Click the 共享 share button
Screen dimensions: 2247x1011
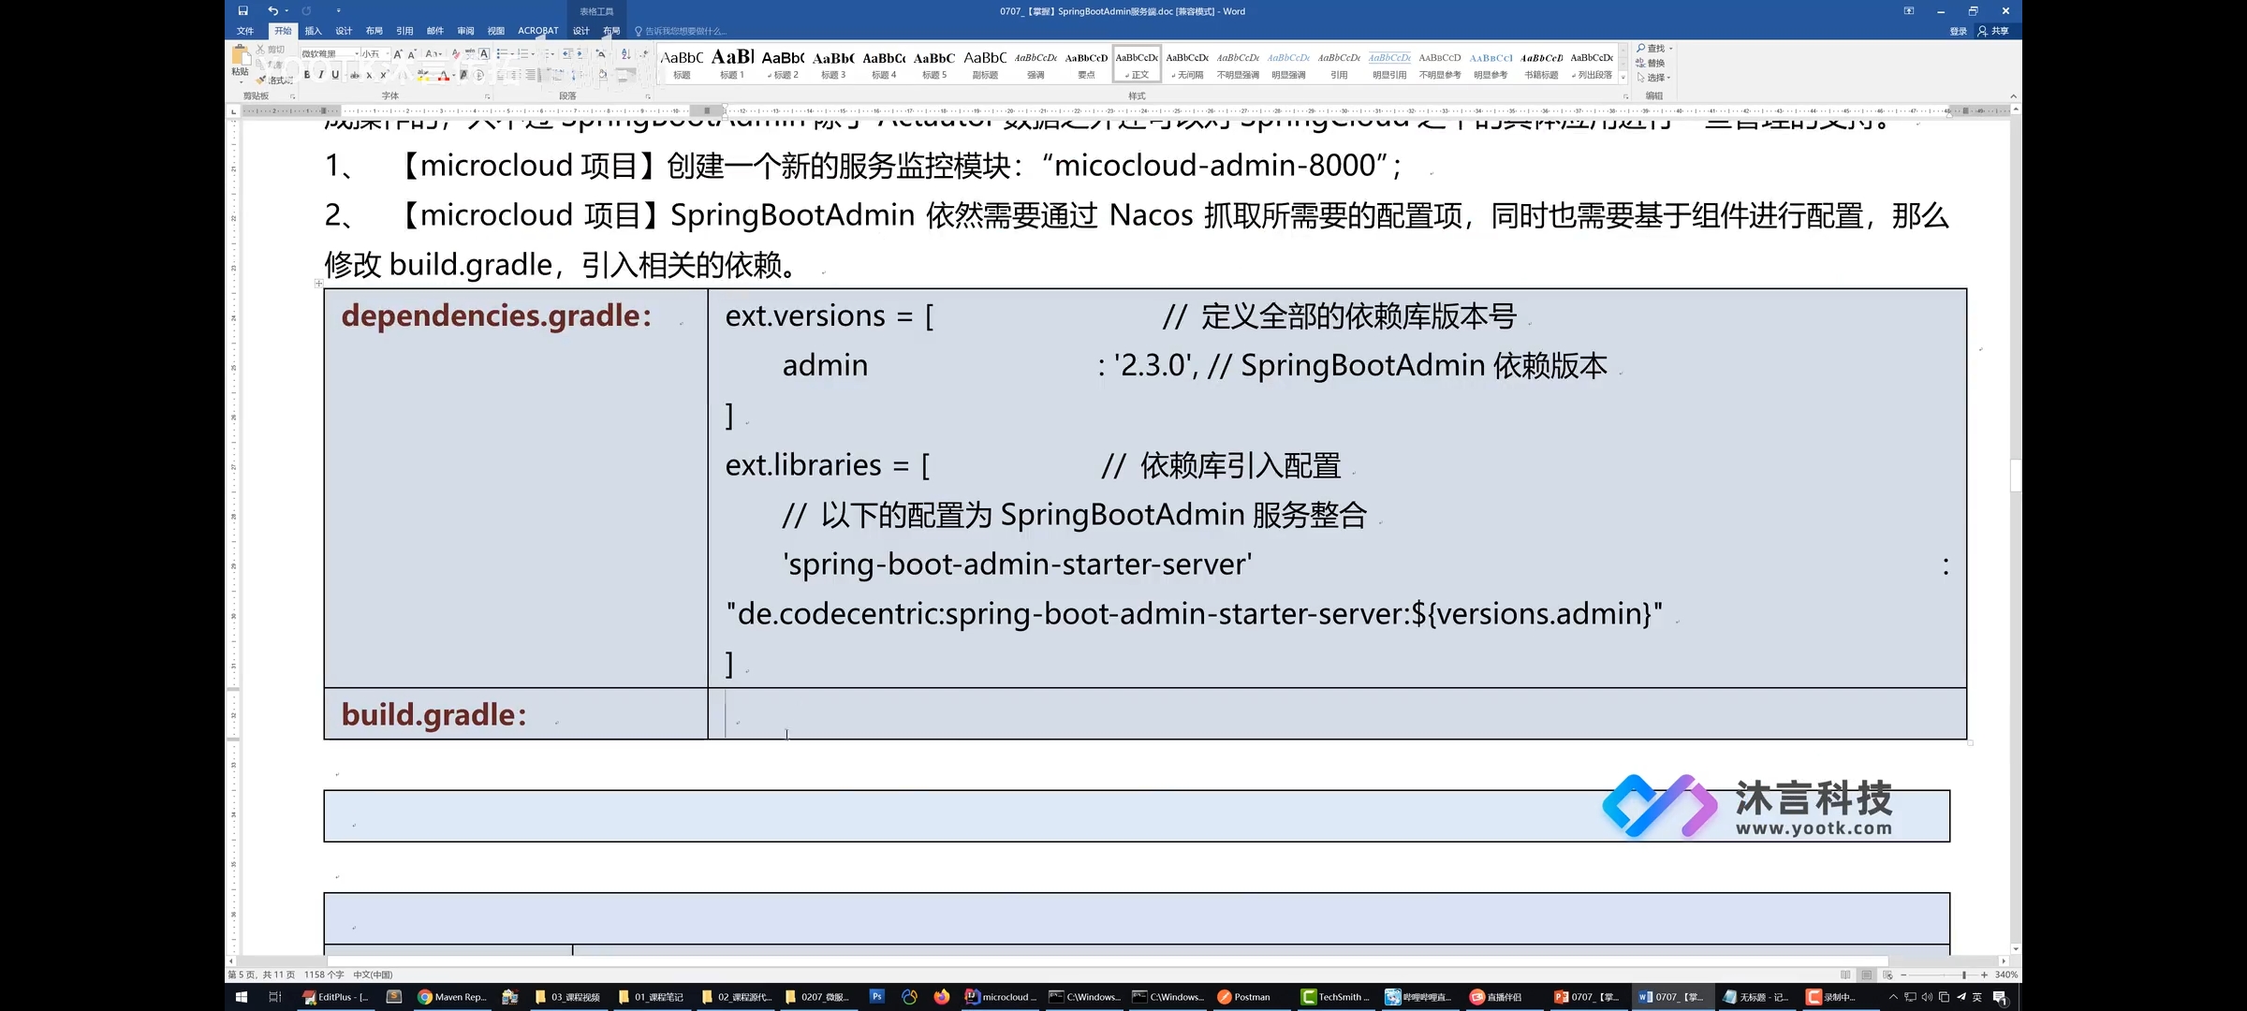point(1994,31)
